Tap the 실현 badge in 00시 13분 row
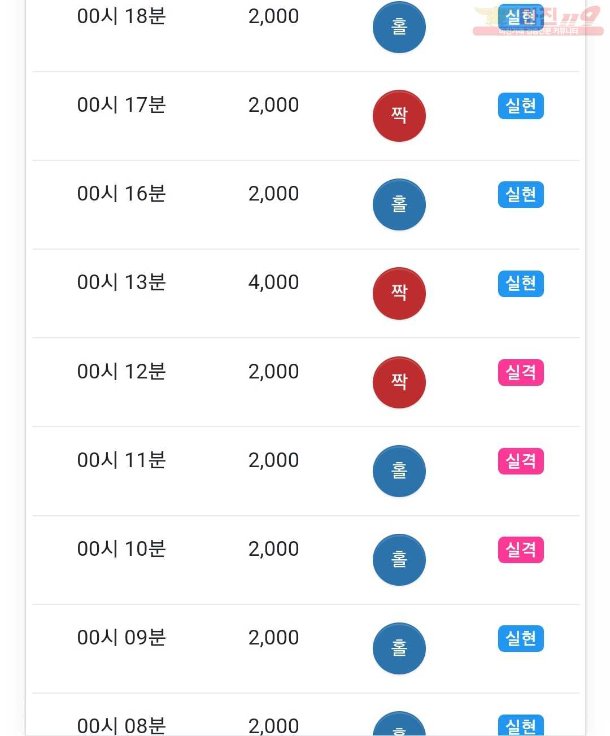Viewport: 610px width, 736px height. (521, 283)
